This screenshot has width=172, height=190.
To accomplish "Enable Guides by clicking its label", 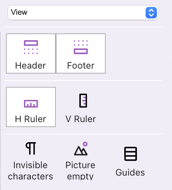I will 130,172.
